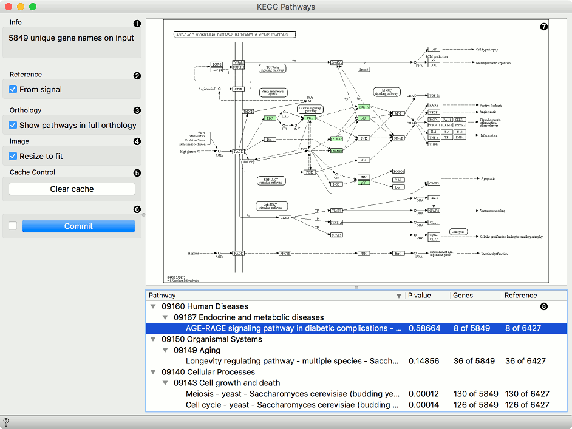
Task: Click the CASP3 node
Action: pos(434,183)
